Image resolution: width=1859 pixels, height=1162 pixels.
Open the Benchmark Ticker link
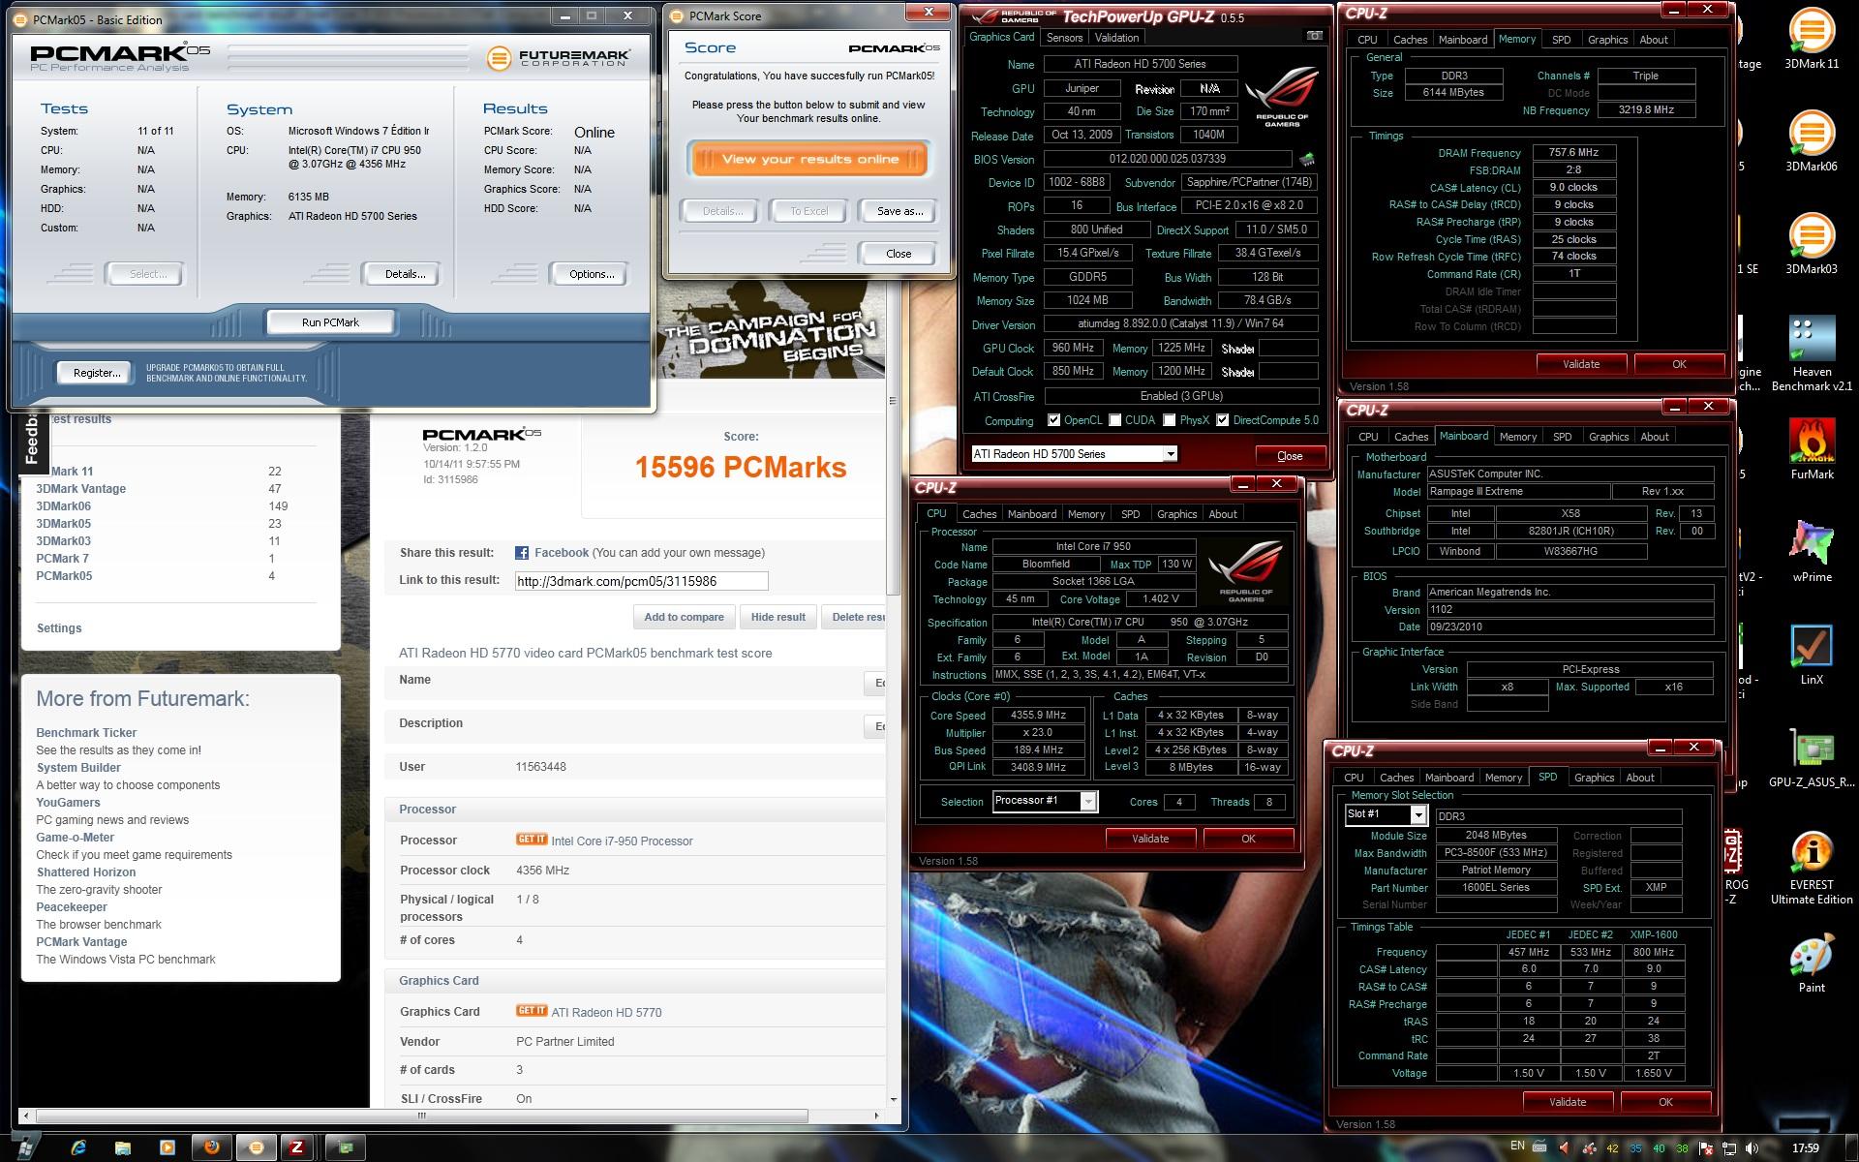(86, 733)
